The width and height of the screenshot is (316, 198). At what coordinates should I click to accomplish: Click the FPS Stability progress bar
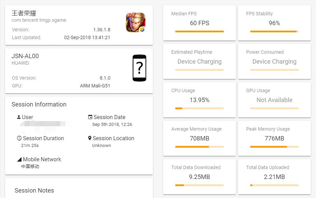274,31
